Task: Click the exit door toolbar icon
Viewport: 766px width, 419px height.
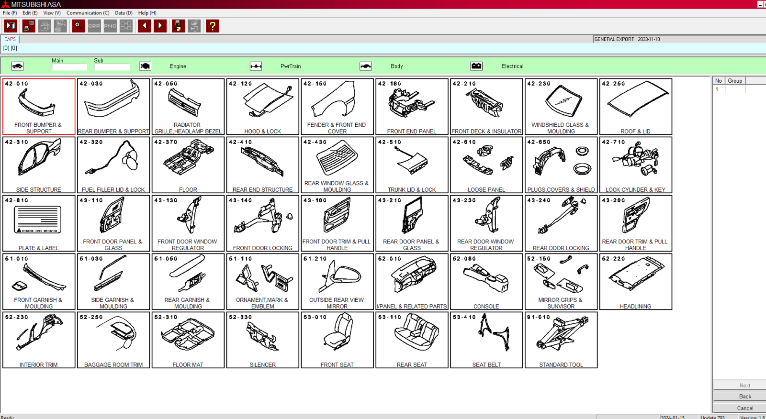Action: click(11, 26)
